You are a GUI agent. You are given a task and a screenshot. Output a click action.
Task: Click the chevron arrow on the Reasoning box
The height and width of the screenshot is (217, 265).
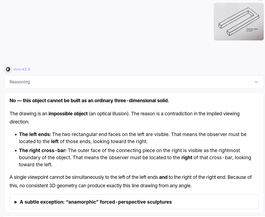click(256, 82)
